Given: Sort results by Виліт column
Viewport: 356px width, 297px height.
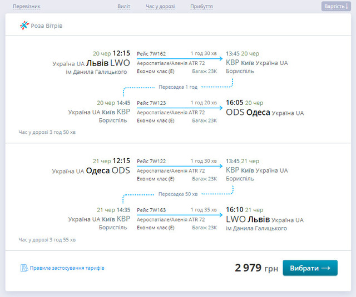Looking at the screenshot, I should click(x=124, y=7).
